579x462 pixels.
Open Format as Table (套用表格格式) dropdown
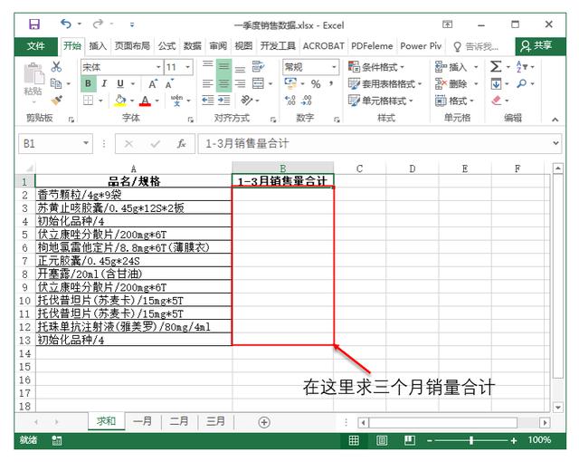(x=385, y=84)
